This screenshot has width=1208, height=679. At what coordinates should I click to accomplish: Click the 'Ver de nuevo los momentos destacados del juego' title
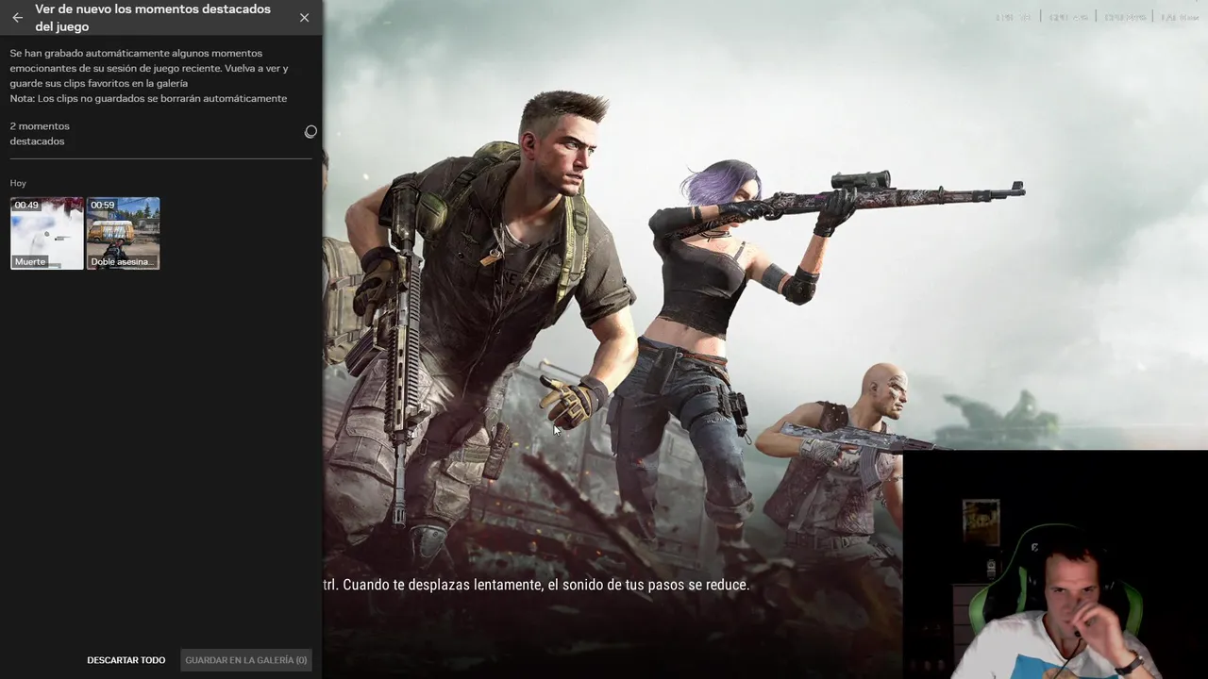click(x=153, y=18)
